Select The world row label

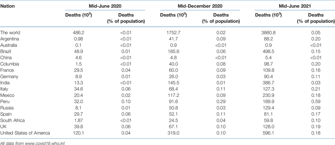pos(10,33)
